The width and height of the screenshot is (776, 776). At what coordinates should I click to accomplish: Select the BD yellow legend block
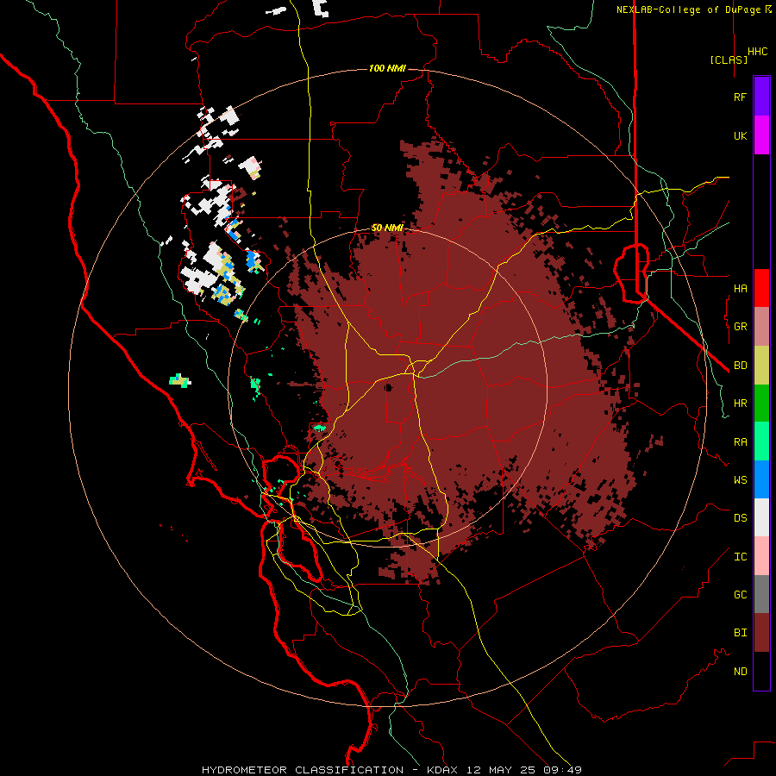coord(761,366)
